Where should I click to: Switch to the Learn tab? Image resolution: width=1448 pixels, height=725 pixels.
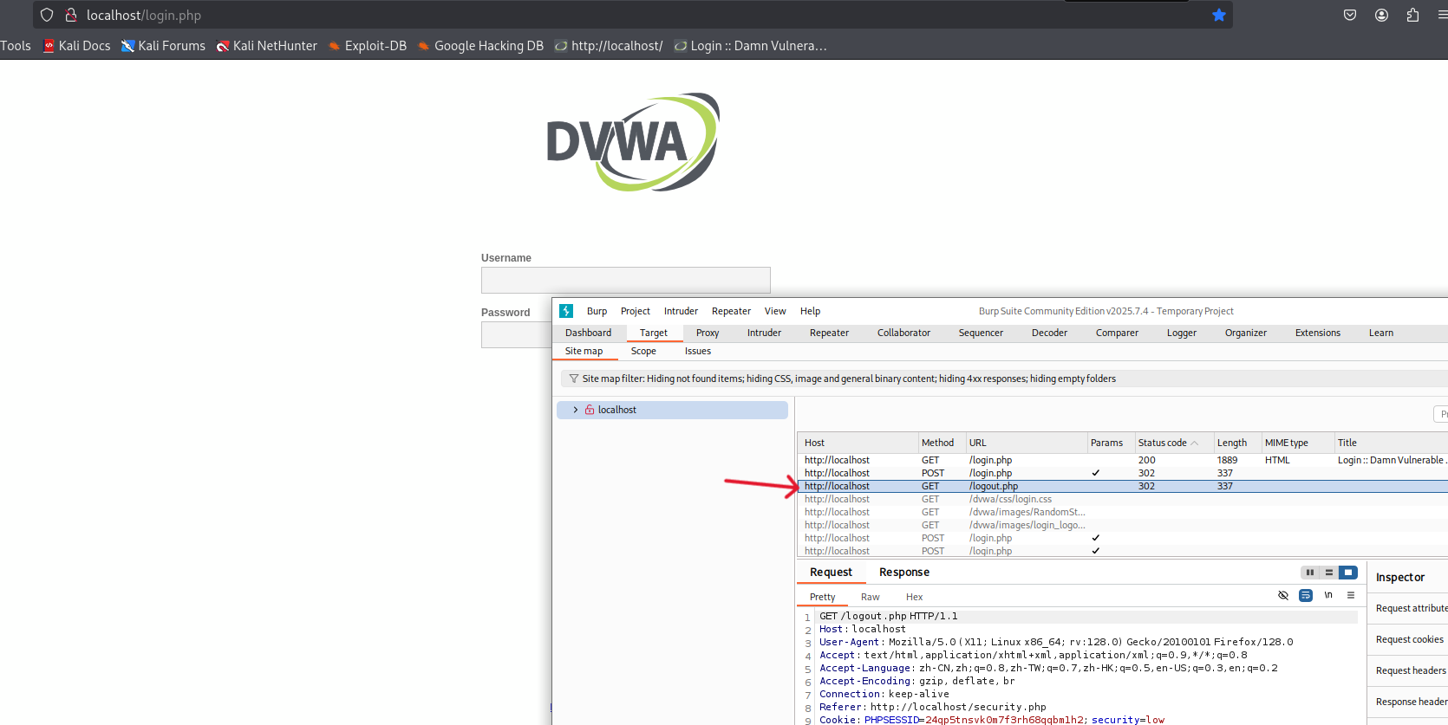coord(1380,333)
